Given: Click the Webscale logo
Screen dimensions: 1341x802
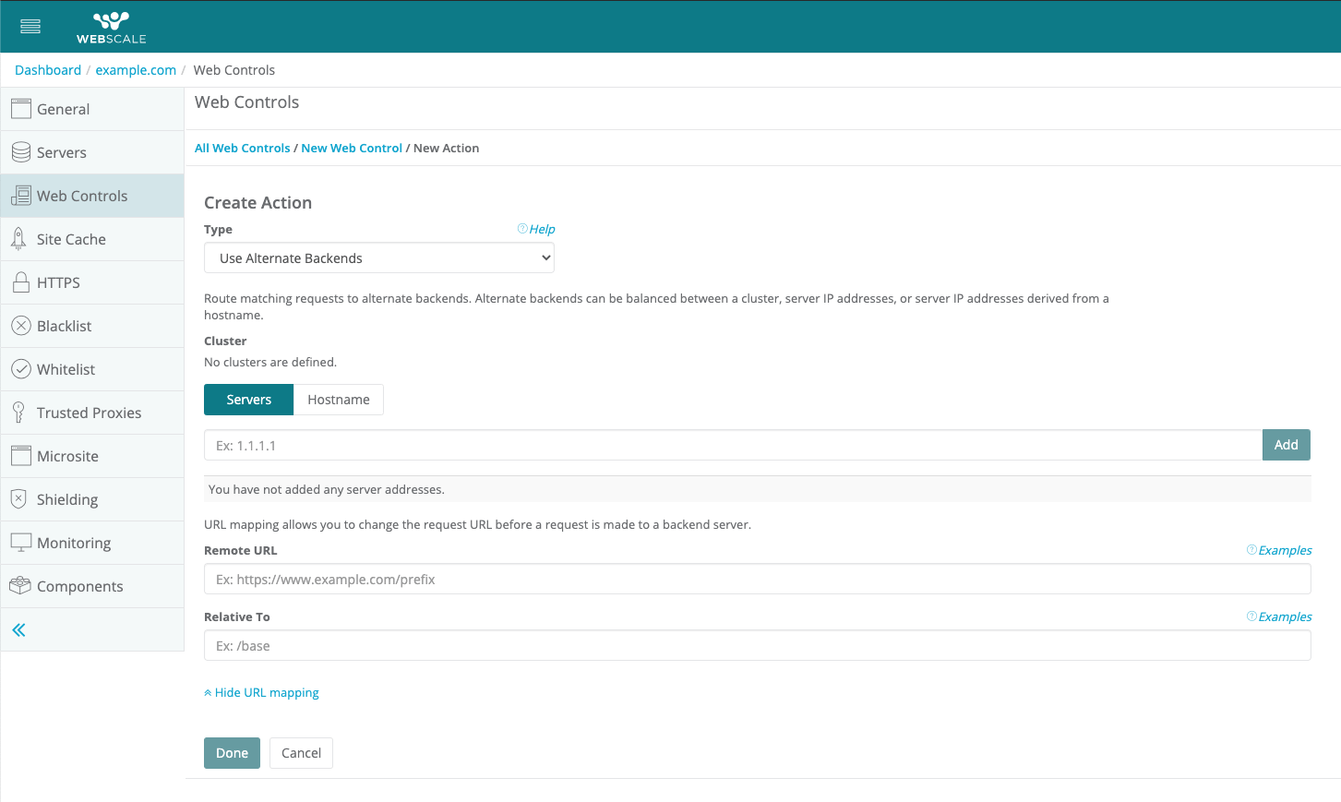Looking at the screenshot, I should (111, 27).
